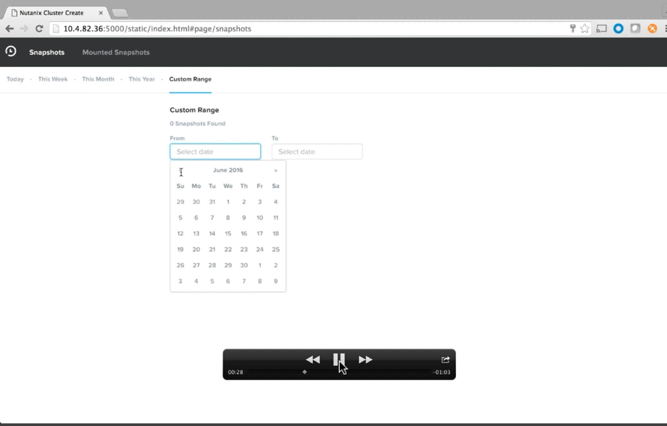Image resolution: width=667 pixels, height=426 pixels.
Task: Select June 27 in the calendar
Action: [x=196, y=265]
